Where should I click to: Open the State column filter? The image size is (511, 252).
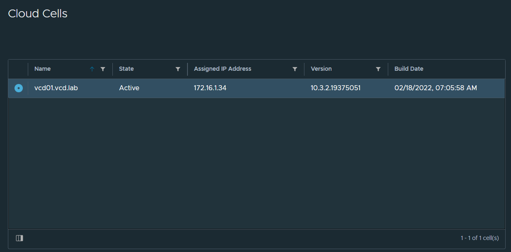click(178, 69)
